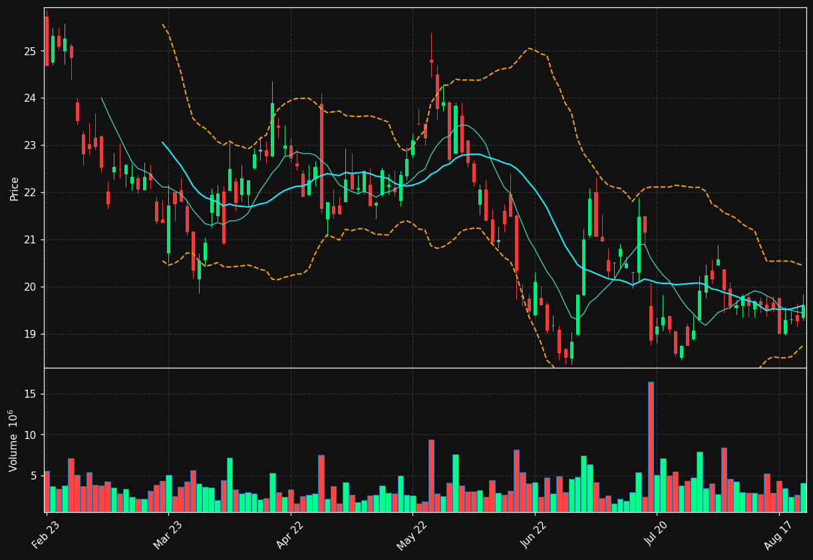Click the 'Apr 22' date label
Image resolution: width=813 pixels, height=560 pixels.
[291, 534]
